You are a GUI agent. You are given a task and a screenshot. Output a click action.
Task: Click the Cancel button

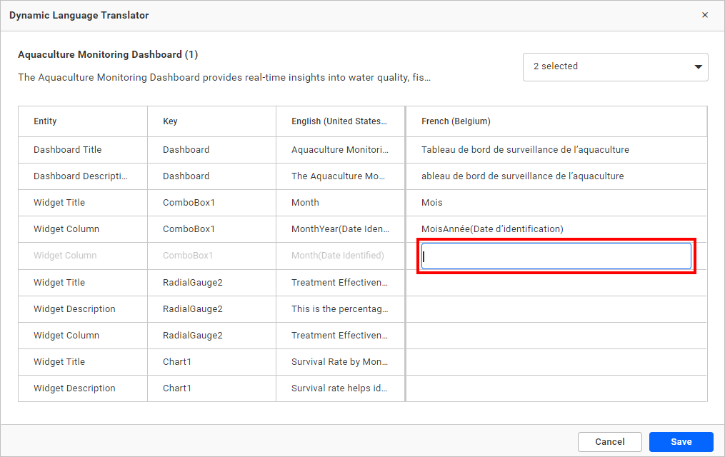click(x=609, y=442)
